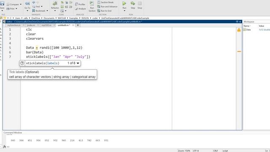270x152 pixels.
Task: Click the Analyze button
Action: click(x=81, y=8)
